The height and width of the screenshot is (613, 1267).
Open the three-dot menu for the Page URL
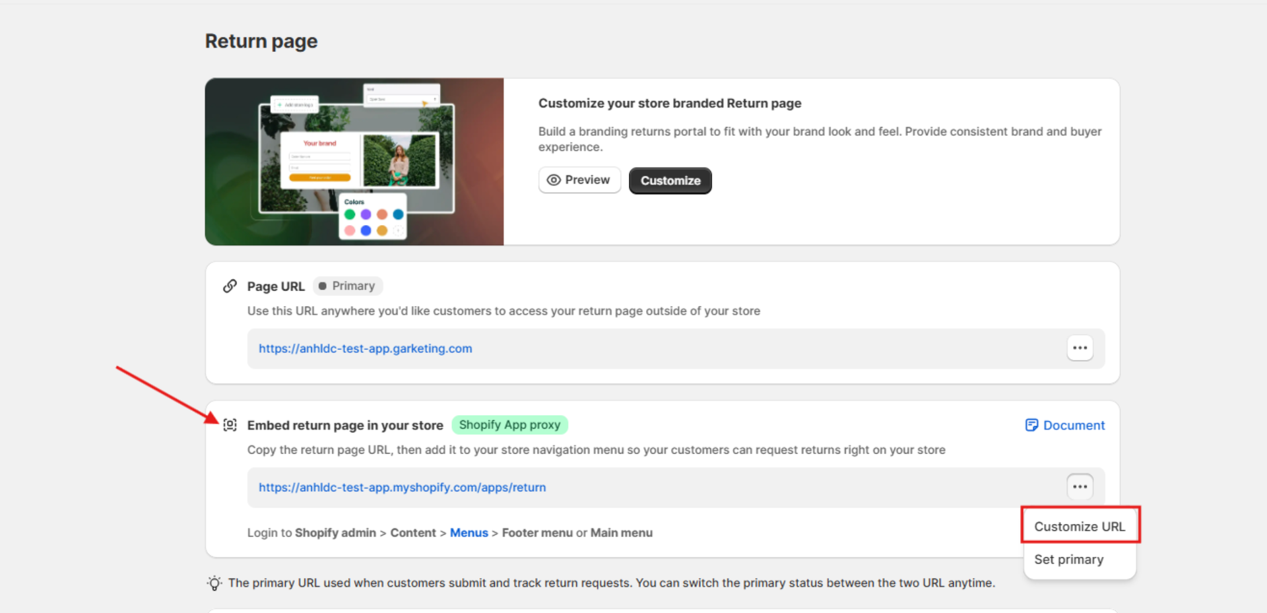[x=1080, y=348]
